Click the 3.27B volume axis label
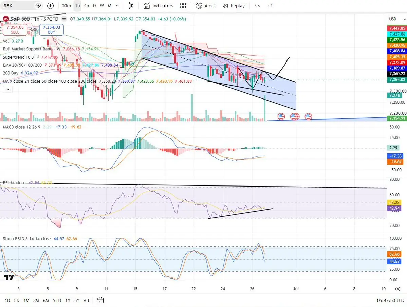Image resolution: width=407 pixels, height=307 pixels. click(394, 95)
